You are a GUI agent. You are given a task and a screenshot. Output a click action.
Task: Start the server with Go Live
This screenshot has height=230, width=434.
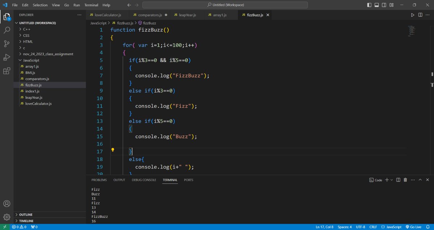coord(414,227)
